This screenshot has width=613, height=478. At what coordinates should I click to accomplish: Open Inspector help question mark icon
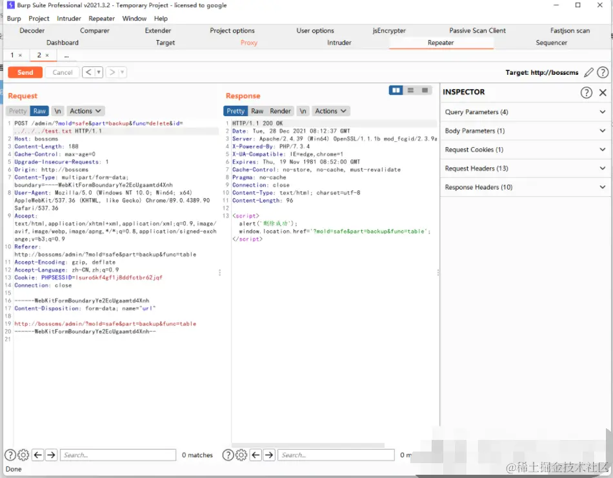click(x=586, y=92)
